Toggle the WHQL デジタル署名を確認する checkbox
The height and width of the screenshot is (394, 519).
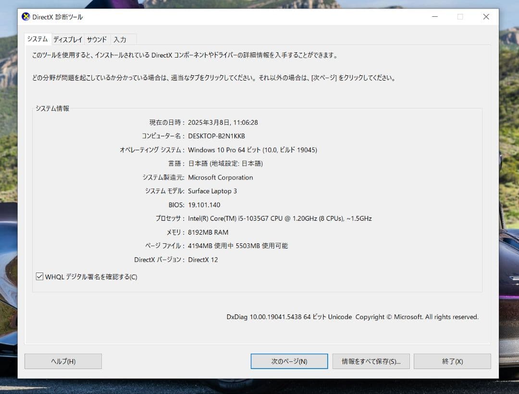39,275
